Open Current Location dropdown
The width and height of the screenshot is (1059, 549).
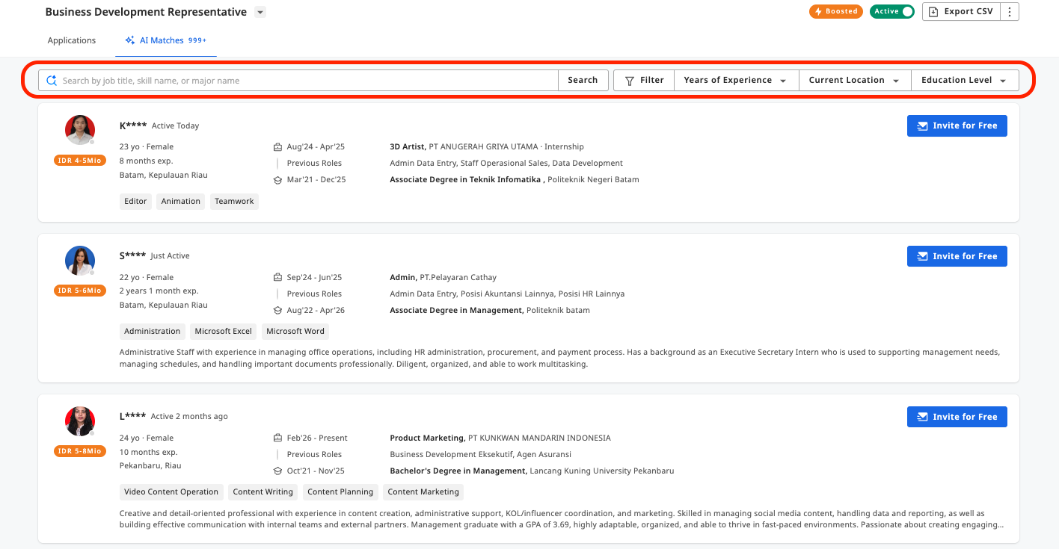[855, 80]
